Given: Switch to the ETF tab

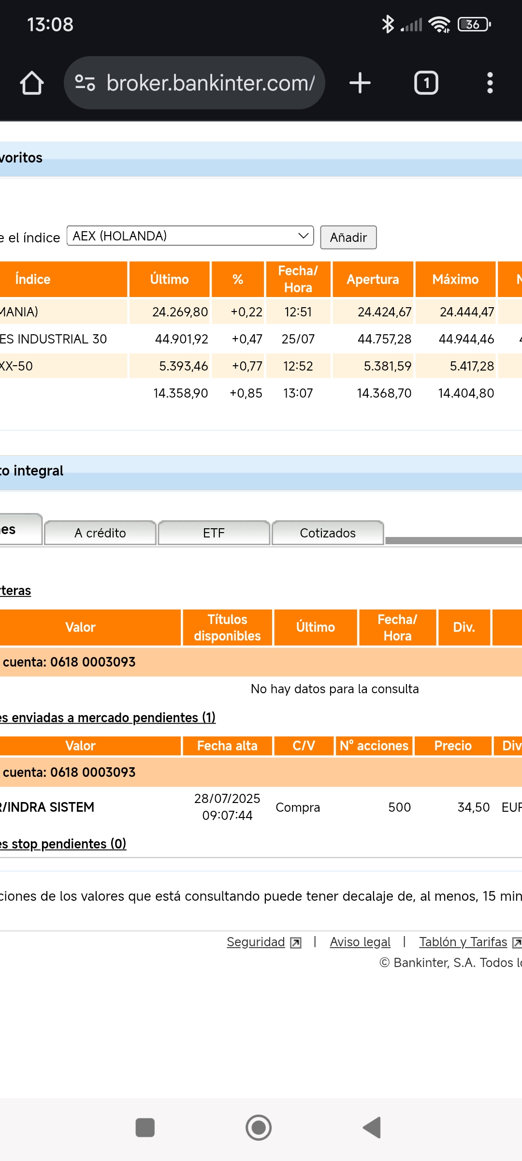Looking at the screenshot, I should 214,533.
